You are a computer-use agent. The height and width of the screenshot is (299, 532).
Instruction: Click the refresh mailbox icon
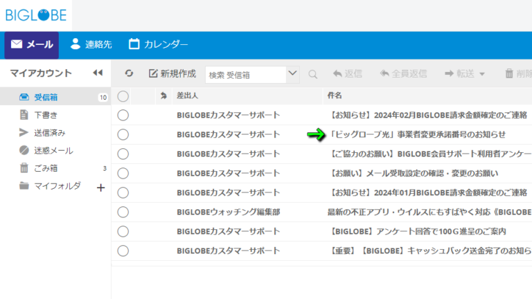coord(129,73)
